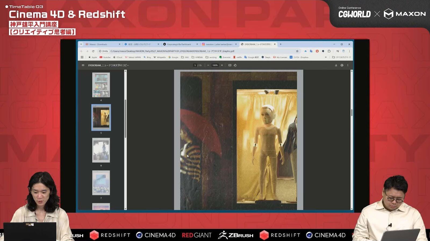Screen dimensions: 430x241
Task: Switch to the Greyscalegorilla Dashboard tab
Action: click(179, 44)
